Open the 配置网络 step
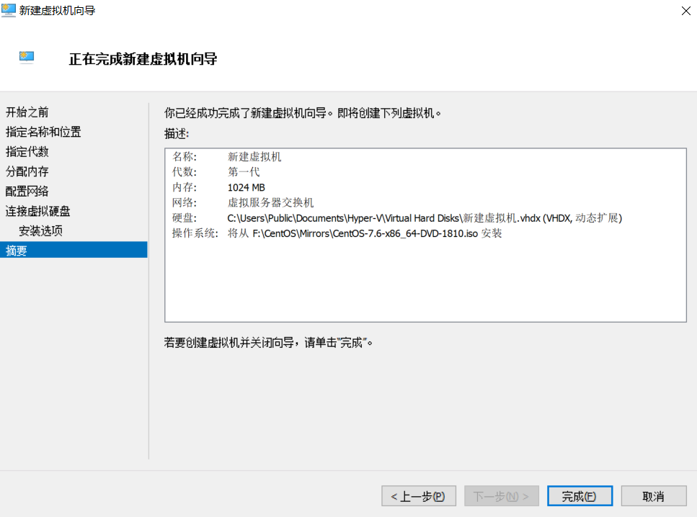 [x=27, y=191]
